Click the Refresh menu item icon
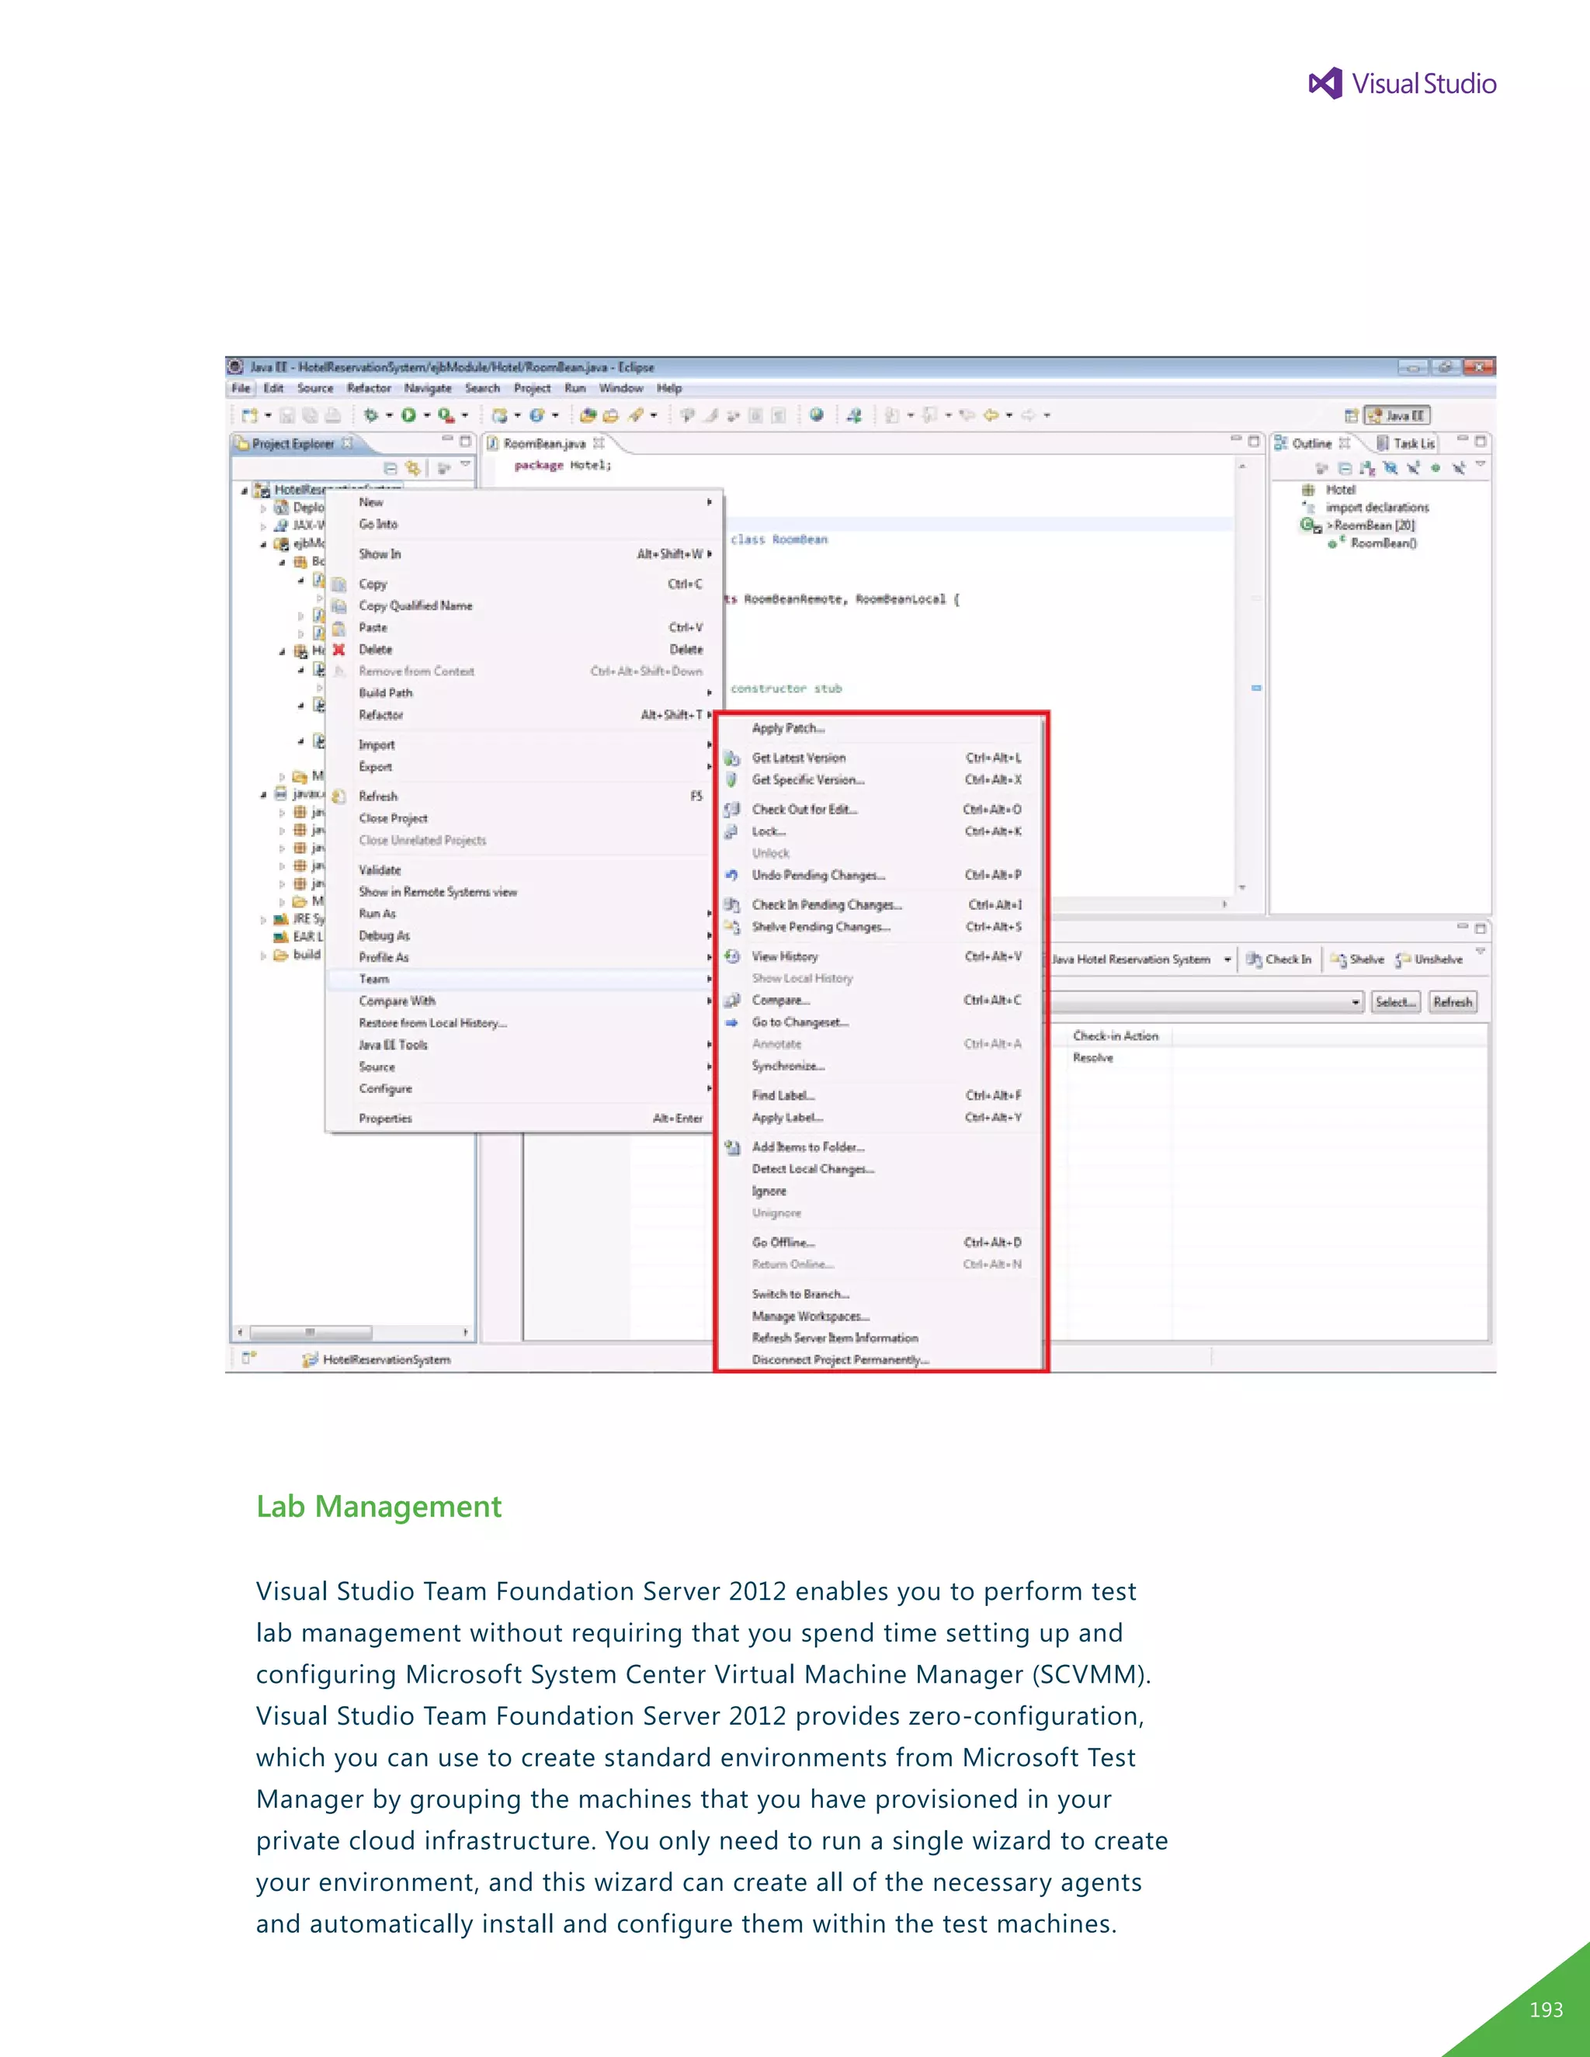This screenshot has width=1590, height=2057. pyautogui.click(x=339, y=797)
